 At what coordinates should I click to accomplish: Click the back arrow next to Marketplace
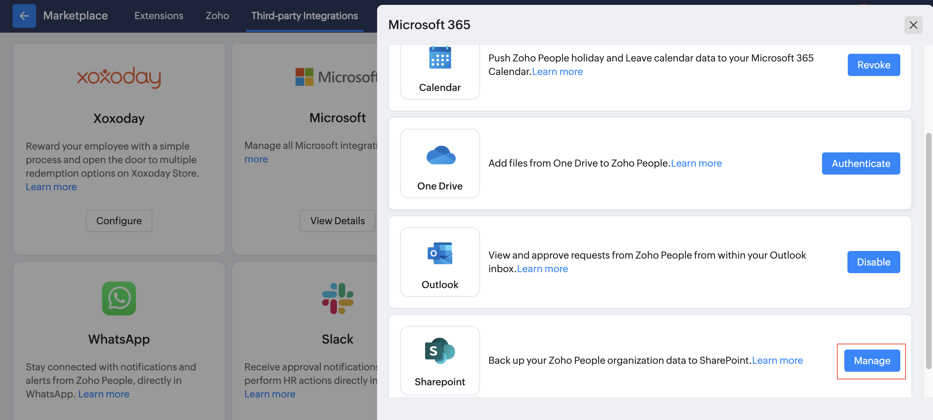[x=24, y=16]
